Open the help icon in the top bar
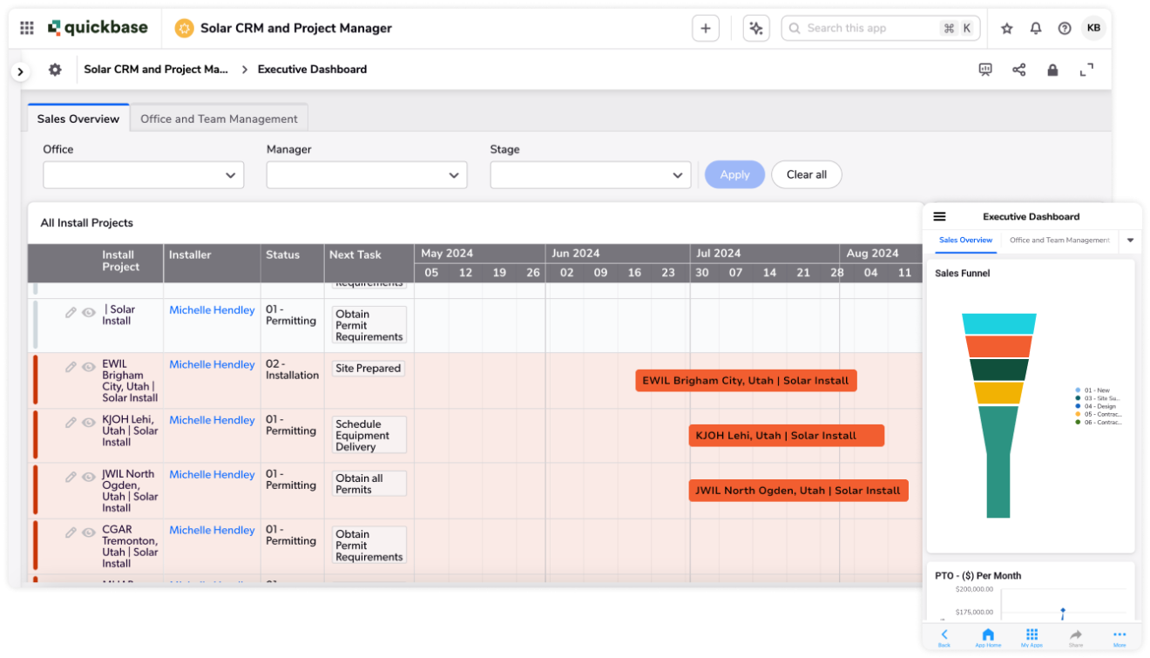This screenshot has width=1150, height=658. [1064, 27]
